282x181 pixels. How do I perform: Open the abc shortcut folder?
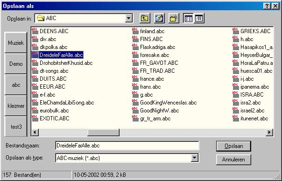(16, 84)
